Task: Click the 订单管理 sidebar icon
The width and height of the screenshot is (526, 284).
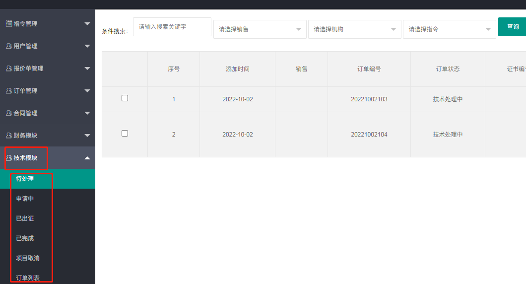Action: (x=8, y=91)
